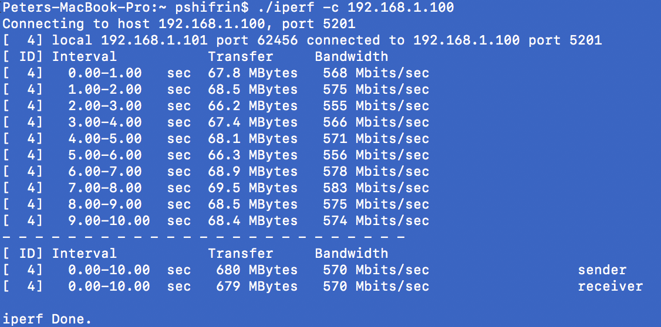Click the 9.00-10.00 interval entry
The image size is (661, 327).
point(109,220)
